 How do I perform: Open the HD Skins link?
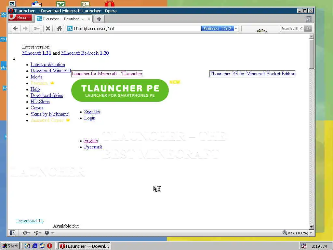point(40,102)
